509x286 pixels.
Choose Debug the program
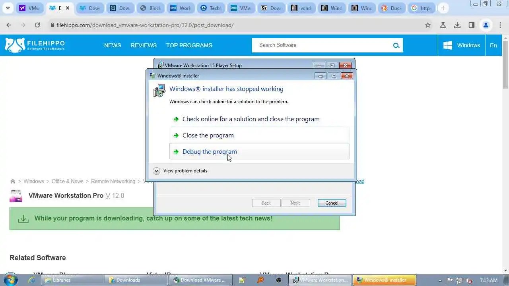coord(259,151)
